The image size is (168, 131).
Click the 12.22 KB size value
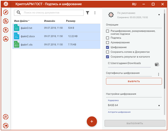73,36
